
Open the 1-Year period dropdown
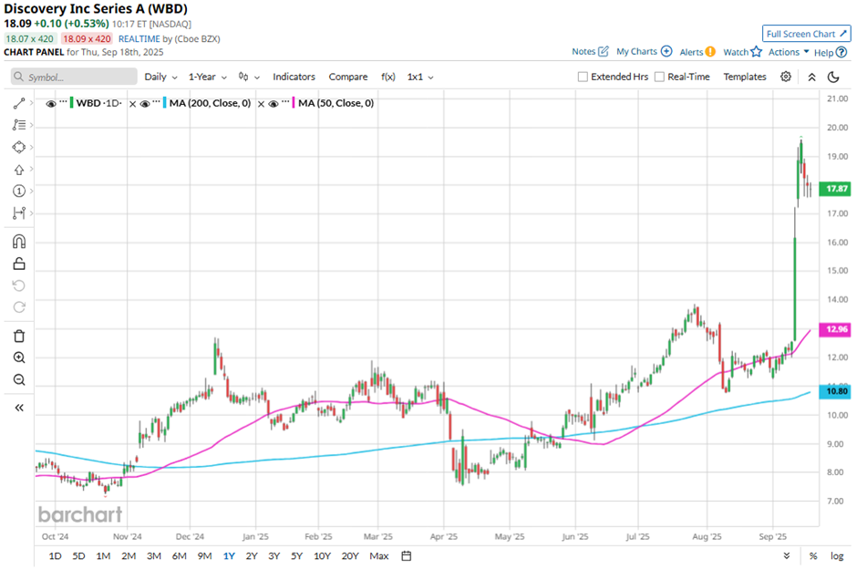tap(208, 77)
